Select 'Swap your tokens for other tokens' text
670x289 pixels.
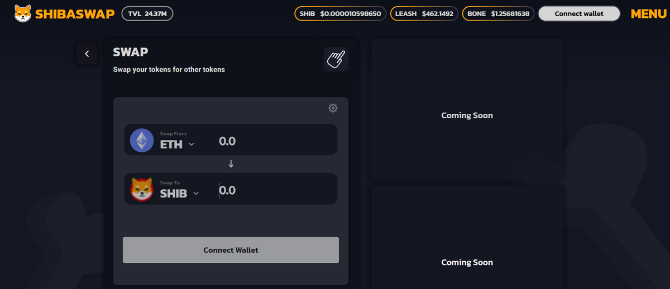[x=169, y=70]
